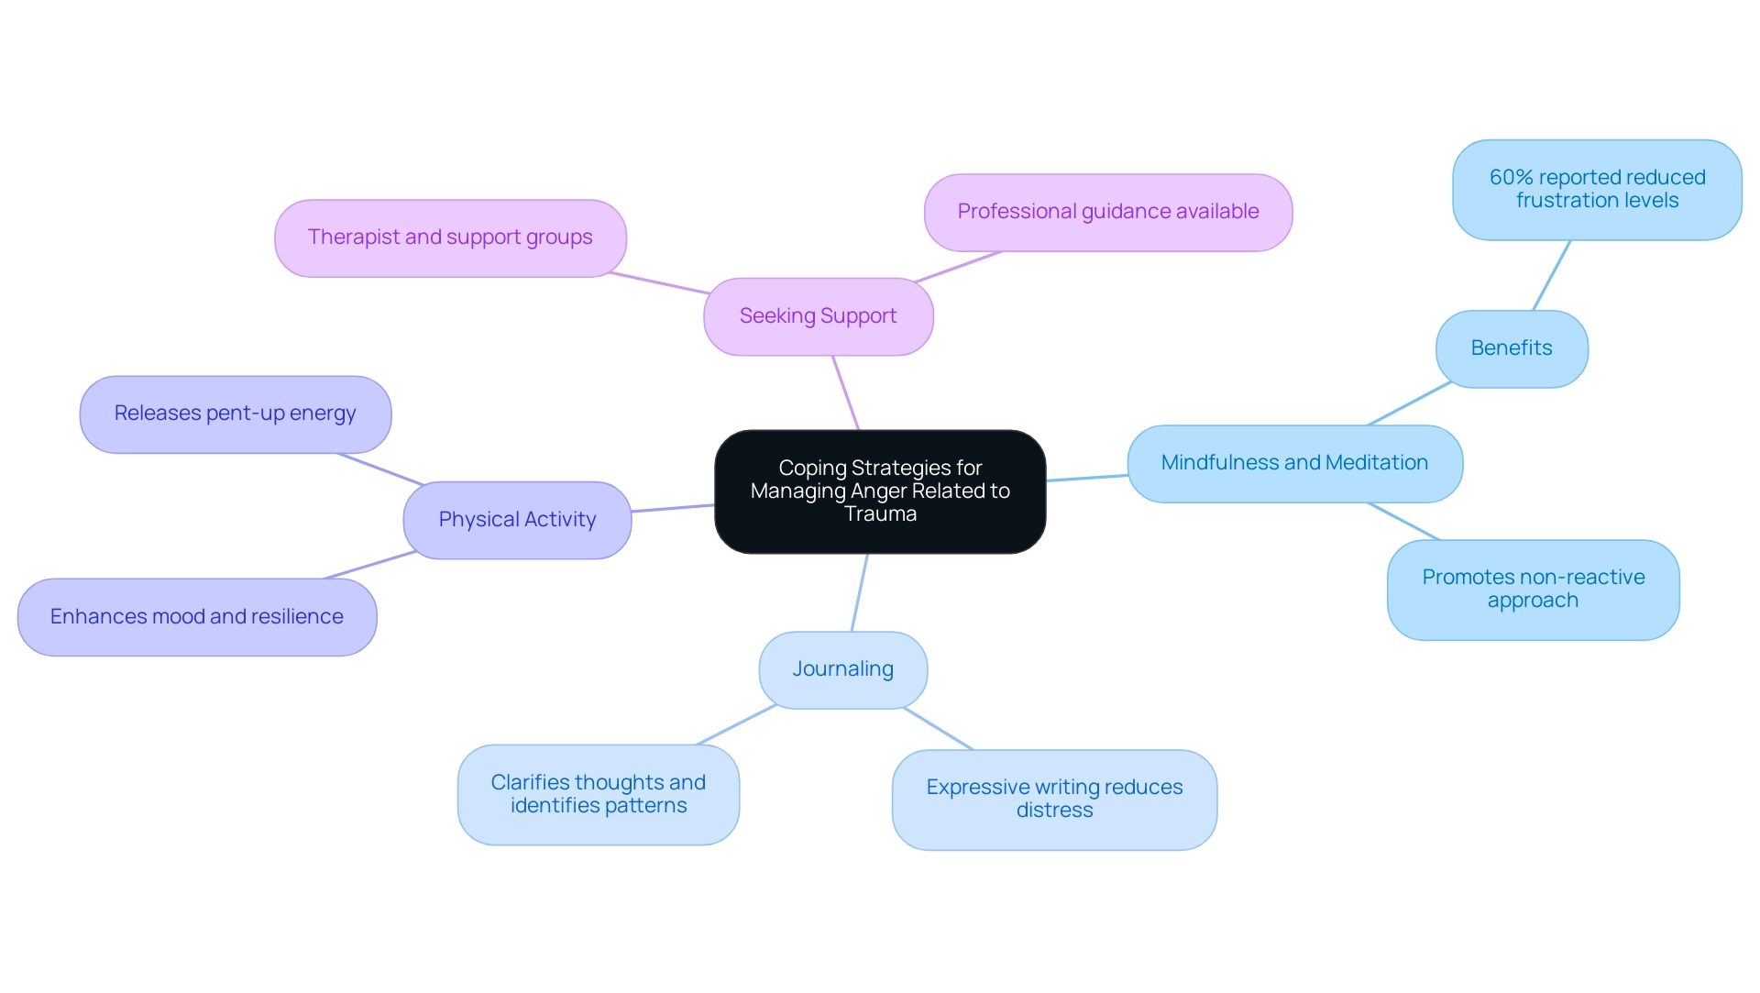Select background color of mind map canvas
Viewport: 1760px width, 993px height.
(880, 97)
